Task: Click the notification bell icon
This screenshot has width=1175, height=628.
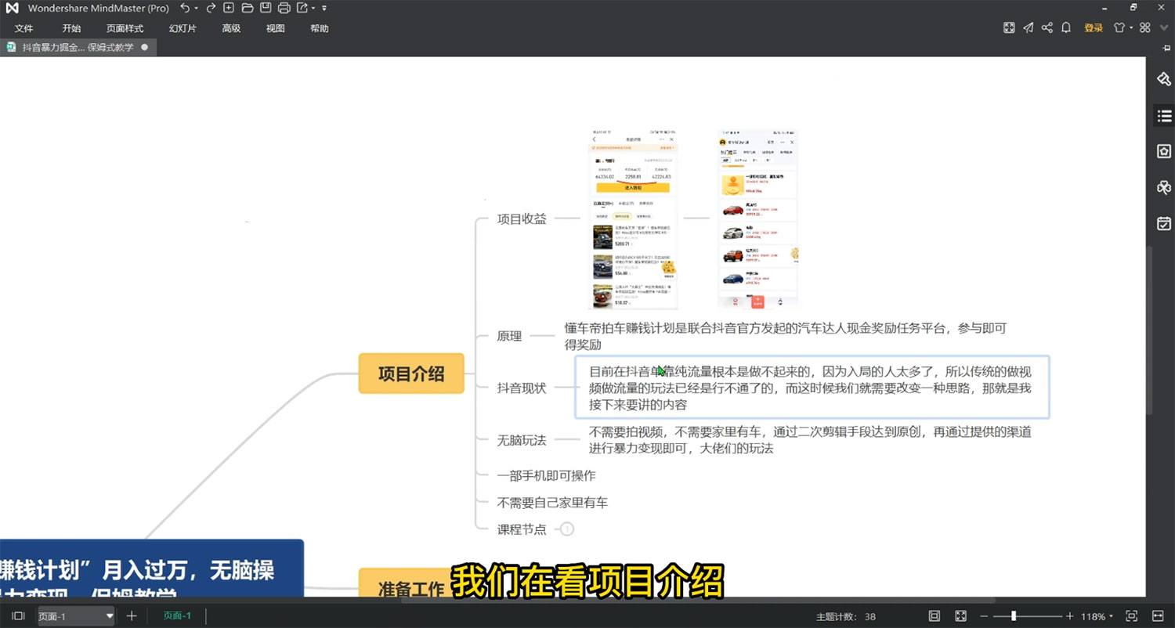Action: 1066,27
